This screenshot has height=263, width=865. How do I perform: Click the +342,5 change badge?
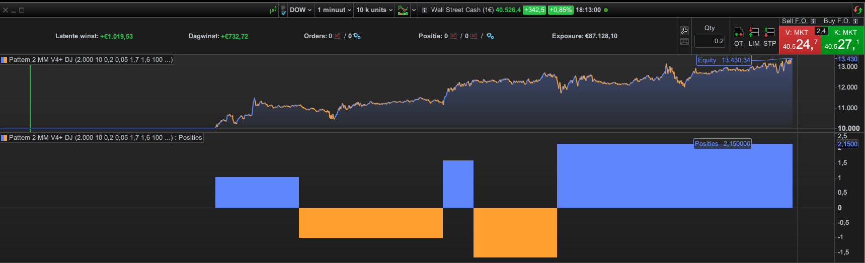pyautogui.click(x=534, y=10)
